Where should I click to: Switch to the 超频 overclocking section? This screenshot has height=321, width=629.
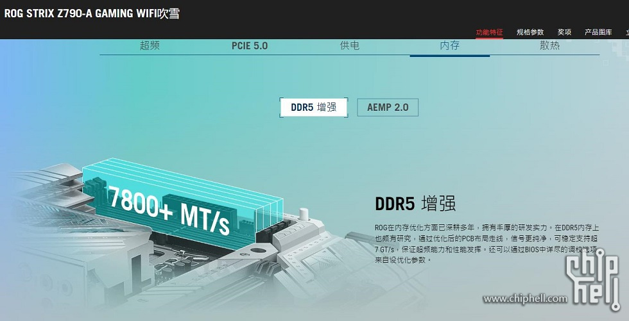pyautogui.click(x=150, y=45)
